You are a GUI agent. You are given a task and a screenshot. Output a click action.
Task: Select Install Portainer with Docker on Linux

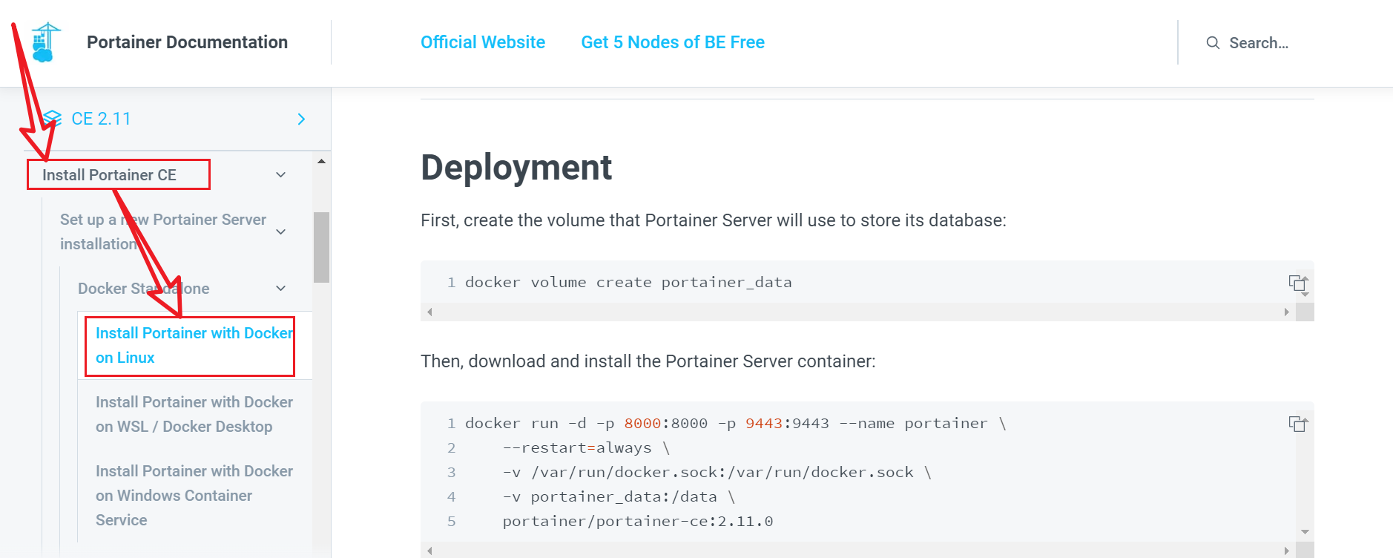coord(194,345)
